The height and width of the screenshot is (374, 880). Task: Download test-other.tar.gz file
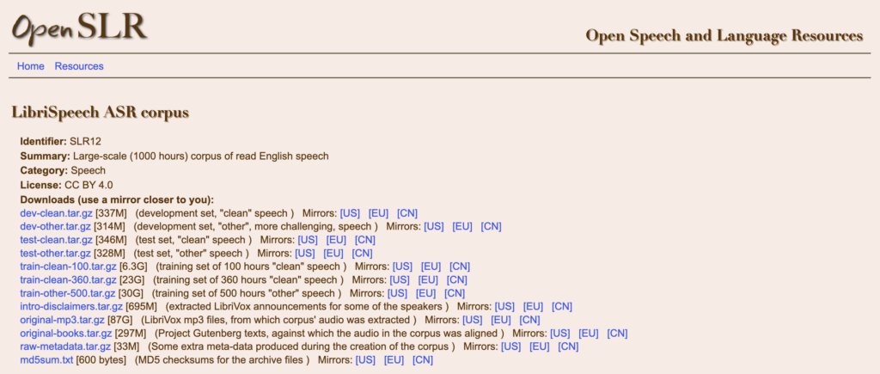(56, 254)
